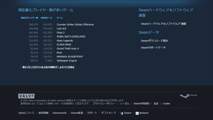Viewport: 213px width, 120px height.
Task: Open PUBG: BATTLEGROUNDS entry
Action: pyautogui.click(x=71, y=37)
